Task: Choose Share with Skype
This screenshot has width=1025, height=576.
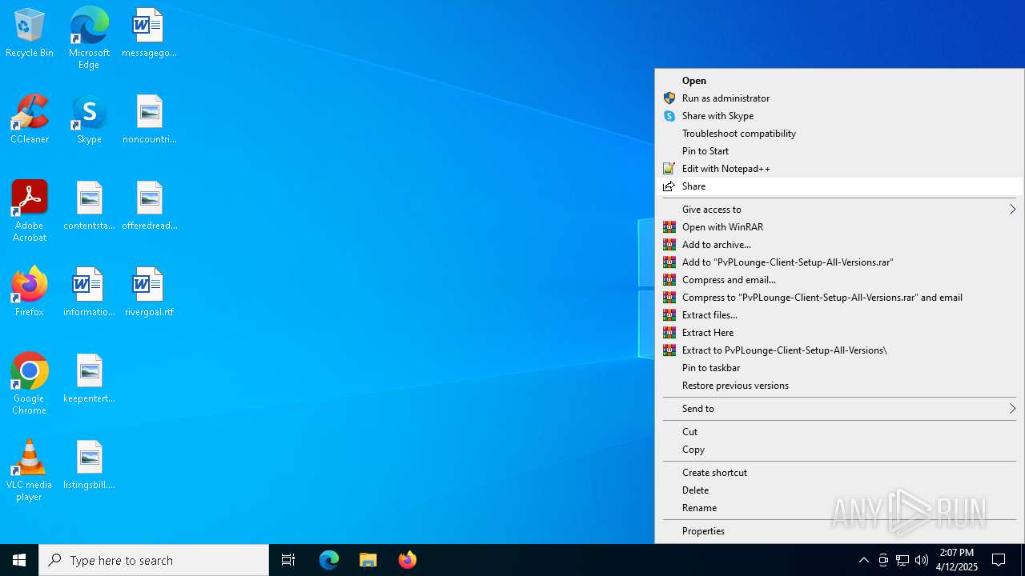Action: [839, 115]
